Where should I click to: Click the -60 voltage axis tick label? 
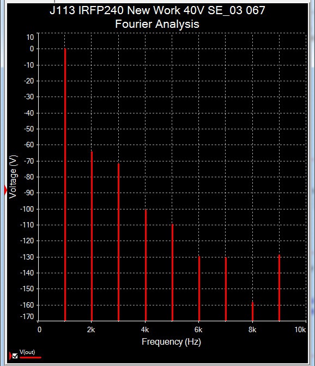[29, 145]
